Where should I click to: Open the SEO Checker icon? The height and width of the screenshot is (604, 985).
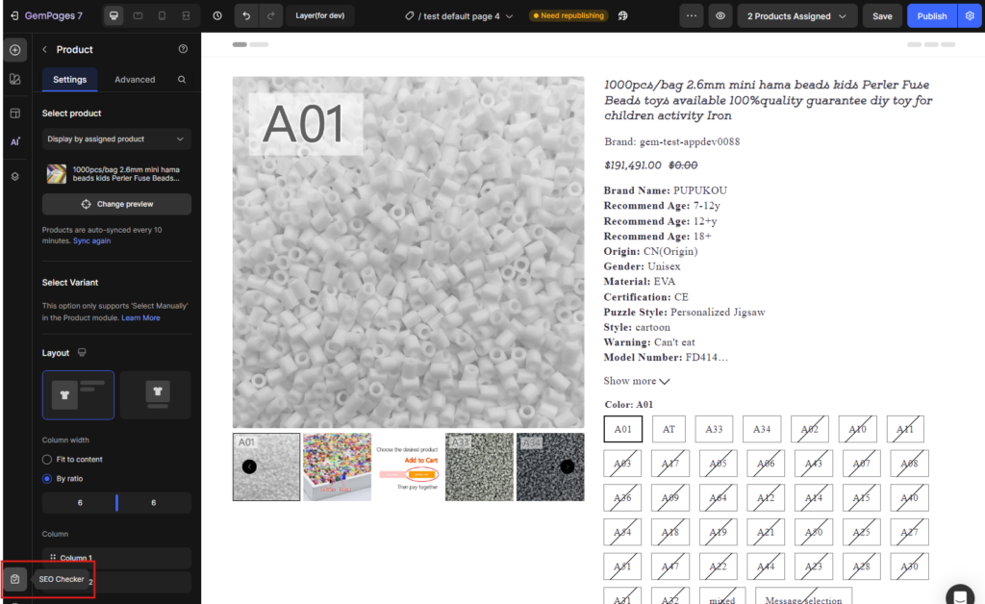tap(14, 579)
